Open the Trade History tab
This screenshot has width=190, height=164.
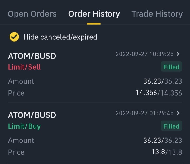click(157, 14)
